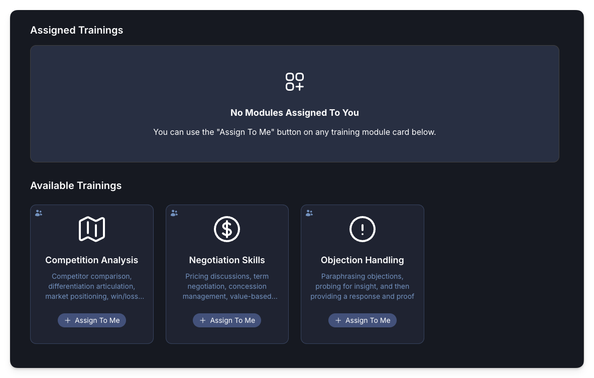Click the add-module grid icon in empty state
The width and height of the screenshot is (594, 378).
point(295,82)
